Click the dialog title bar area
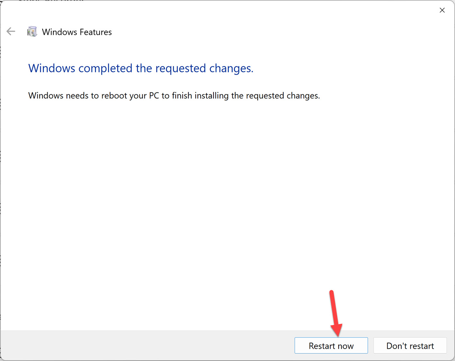Screen dimensions: 455x361 (x=225, y=13)
